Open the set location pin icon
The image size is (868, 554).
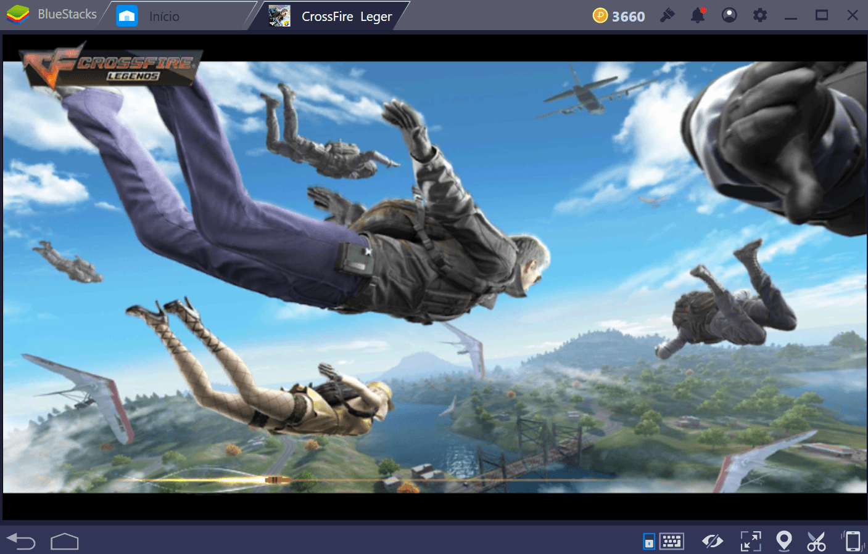783,541
